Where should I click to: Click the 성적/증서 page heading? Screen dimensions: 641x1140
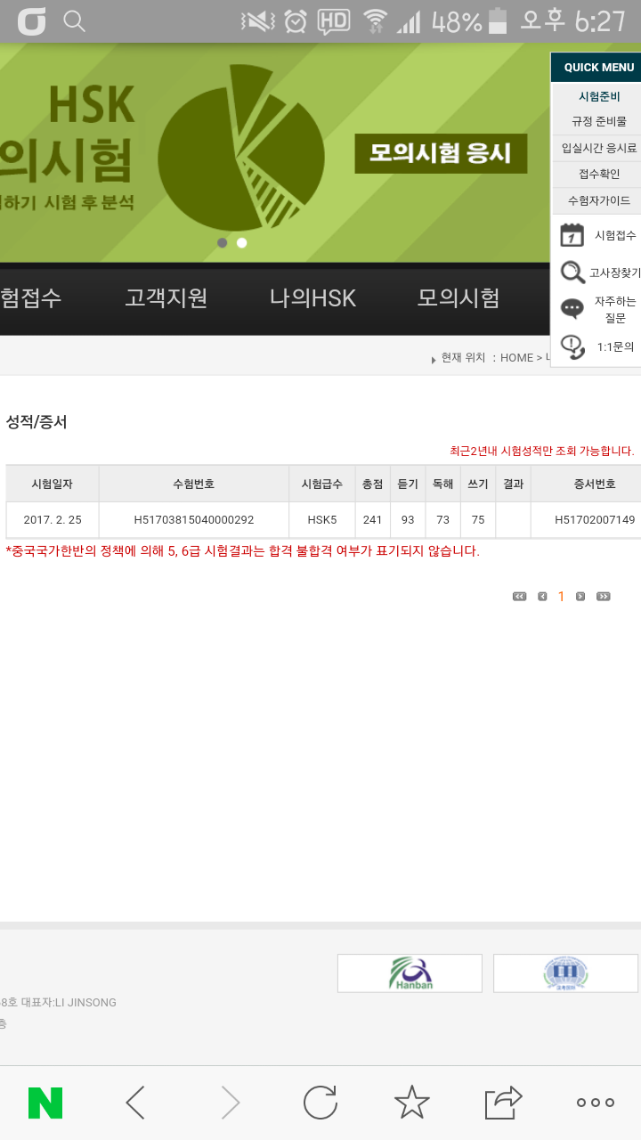(37, 422)
